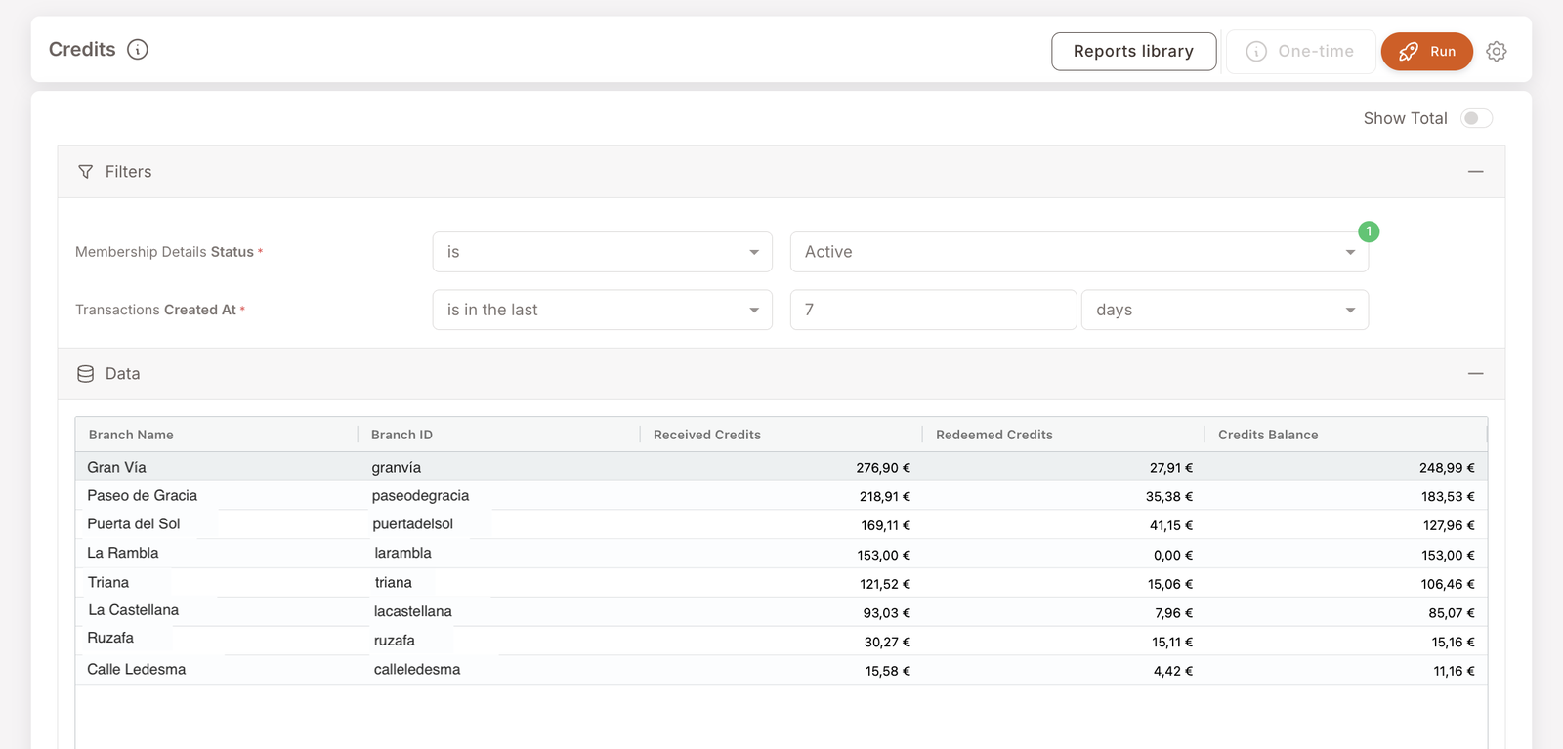
Task: Click the Credits info icon
Action: click(x=138, y=49)
